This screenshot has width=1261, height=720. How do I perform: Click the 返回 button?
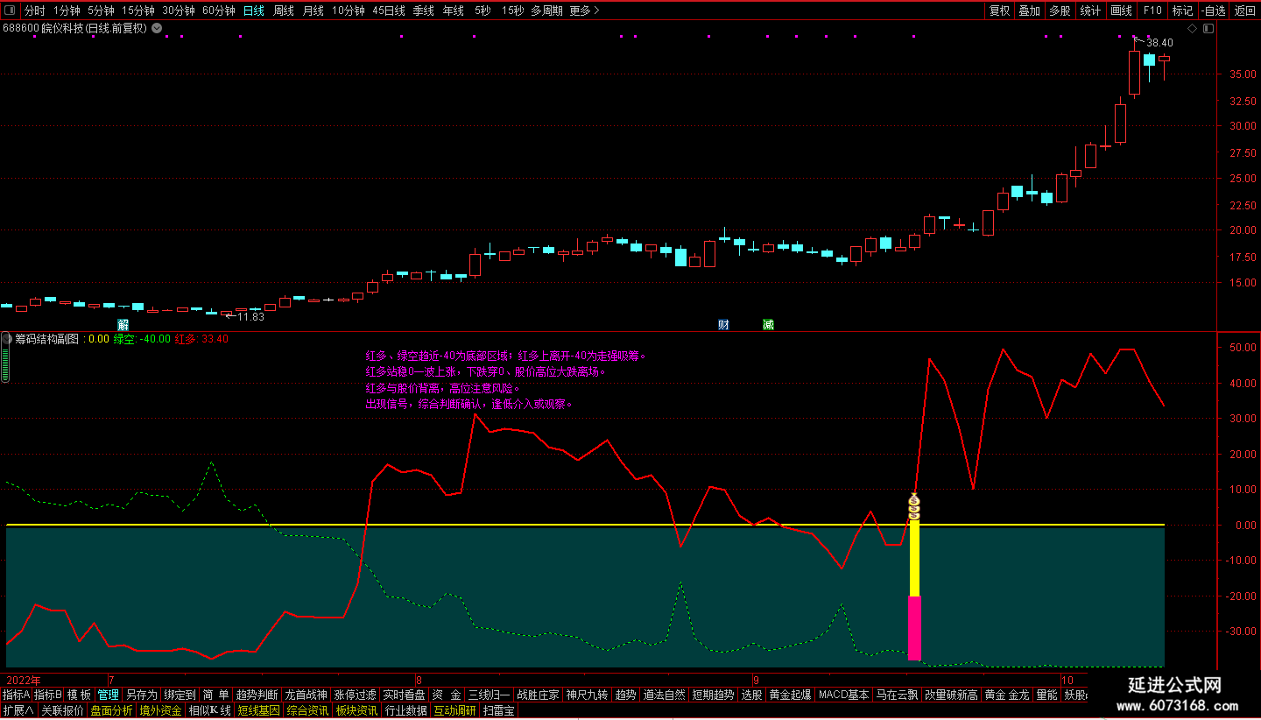1244,11
